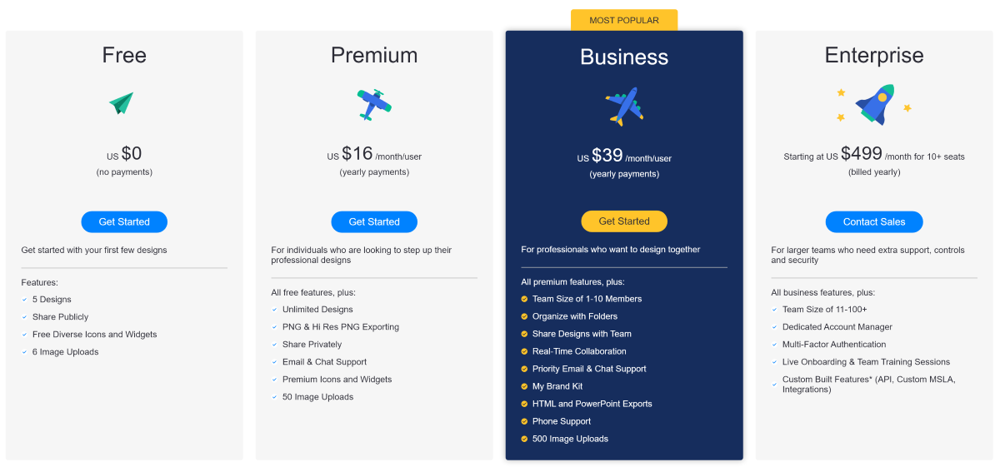Click the yellow Business Get Started button
Viewport: 1000px width, 467px height.
[624, 221]
